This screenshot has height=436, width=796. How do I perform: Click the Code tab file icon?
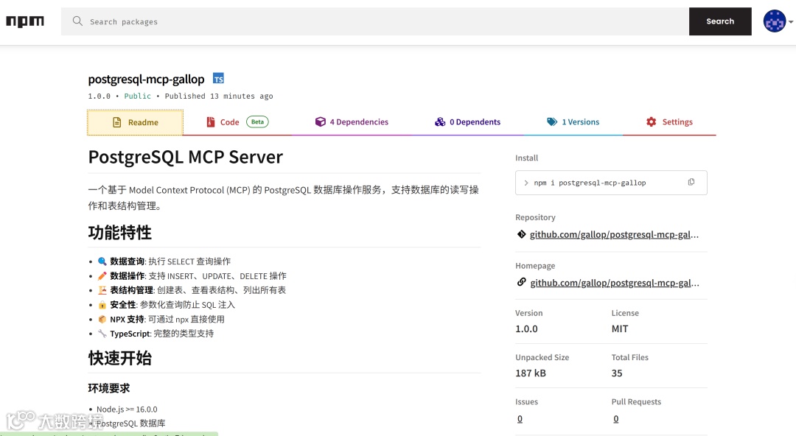tap(211, 122)
